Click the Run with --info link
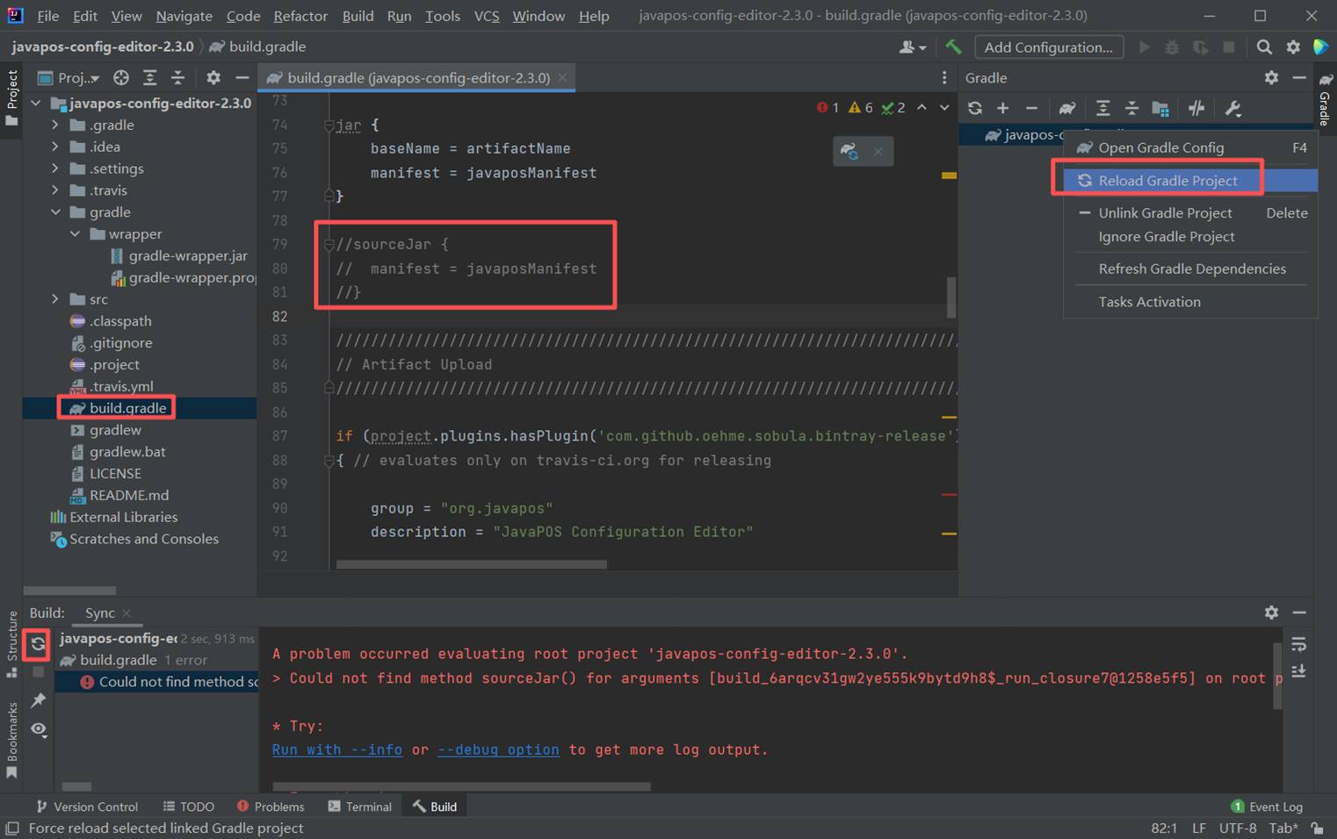Image resolution: width=1337 pixels, height=839 pixels. [336, 749]
